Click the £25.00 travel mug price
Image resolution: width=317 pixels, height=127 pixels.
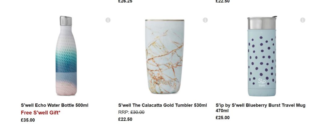223,117
